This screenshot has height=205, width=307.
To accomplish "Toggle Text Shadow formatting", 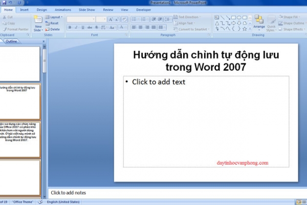I will [x=96, y=27].
